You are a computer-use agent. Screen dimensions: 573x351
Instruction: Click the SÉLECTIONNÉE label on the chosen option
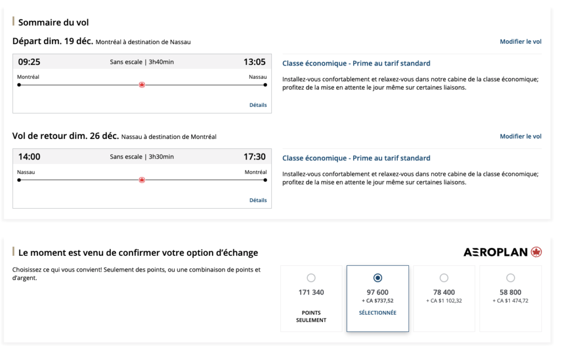[378, 313]
